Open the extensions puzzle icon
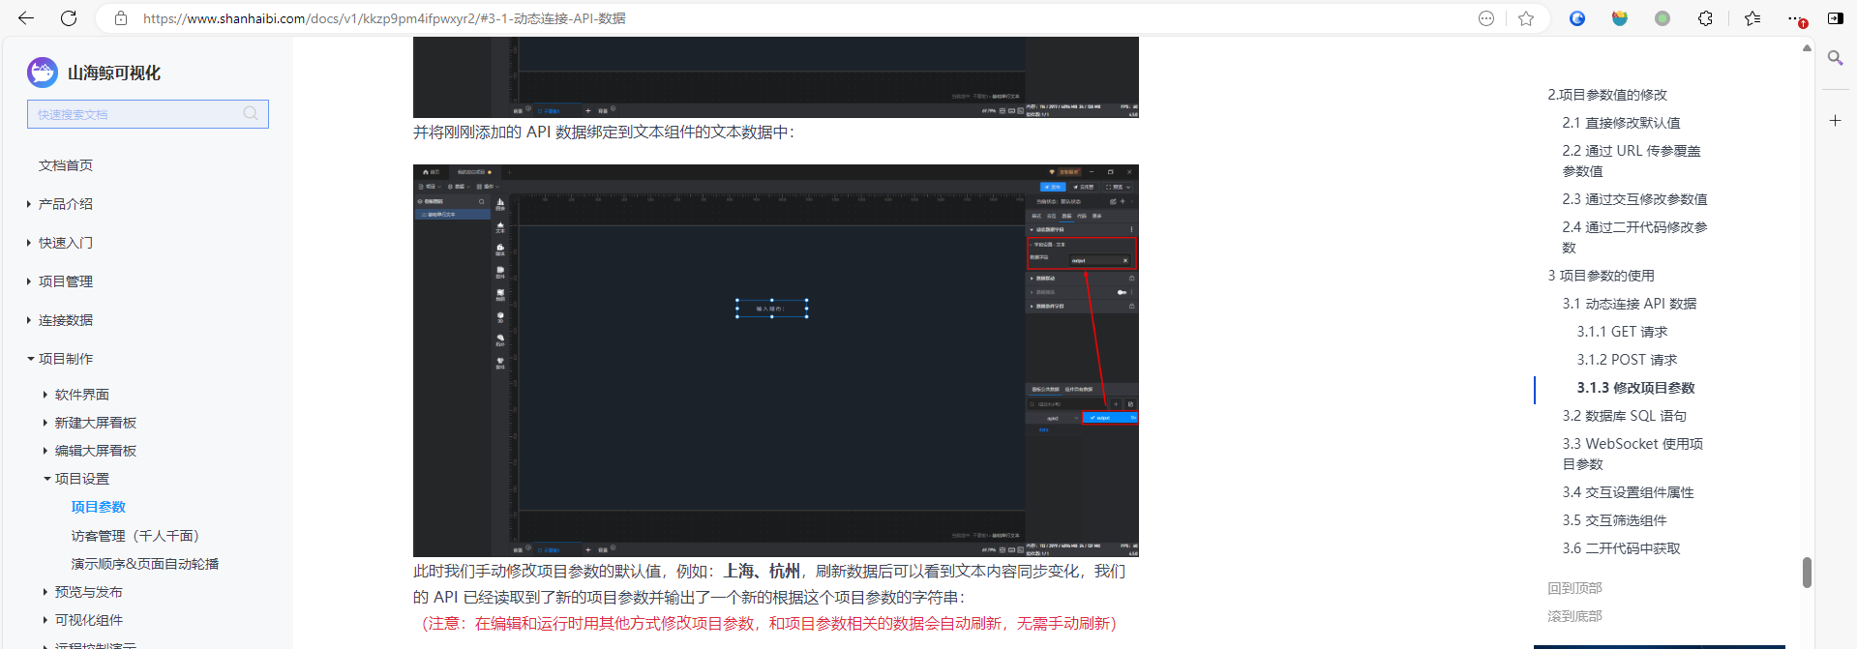This screenshot has height=649, width=1857. coord(1705,18)
